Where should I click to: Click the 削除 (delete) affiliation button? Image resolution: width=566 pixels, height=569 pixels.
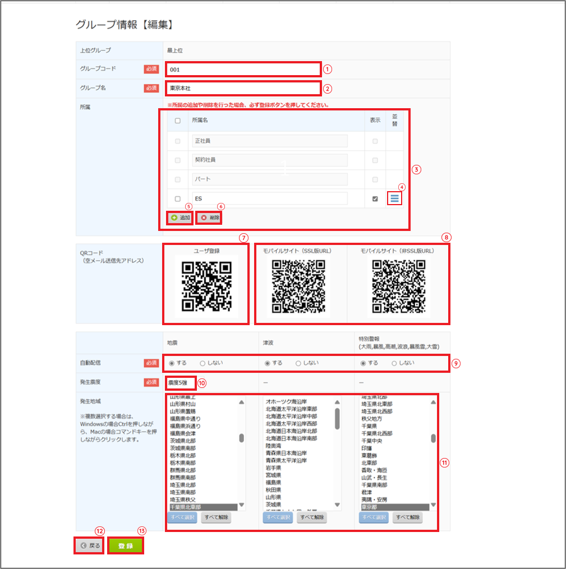(x=209, y=218)
